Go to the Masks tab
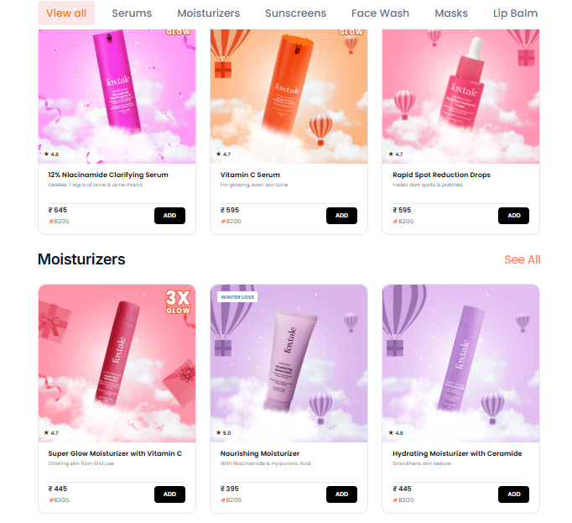 point(451,13)
